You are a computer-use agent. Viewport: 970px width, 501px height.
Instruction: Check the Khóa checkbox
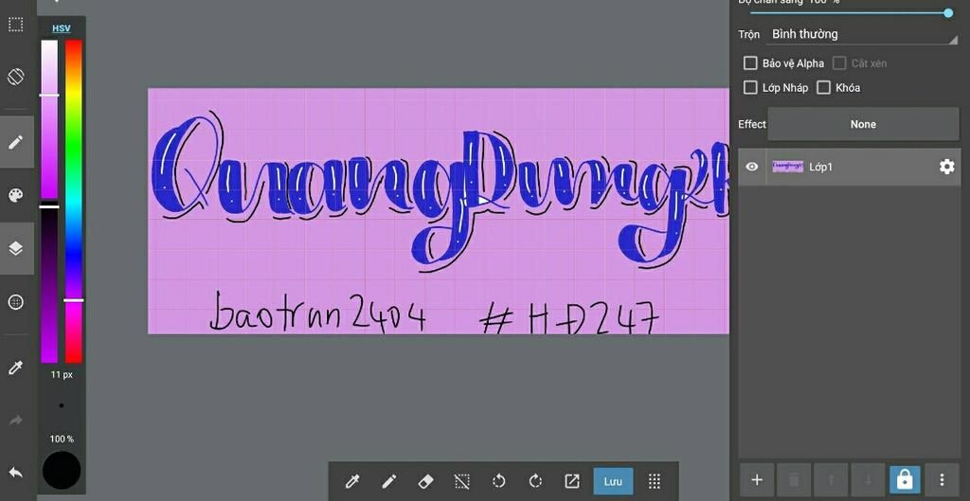click(823, 88)
